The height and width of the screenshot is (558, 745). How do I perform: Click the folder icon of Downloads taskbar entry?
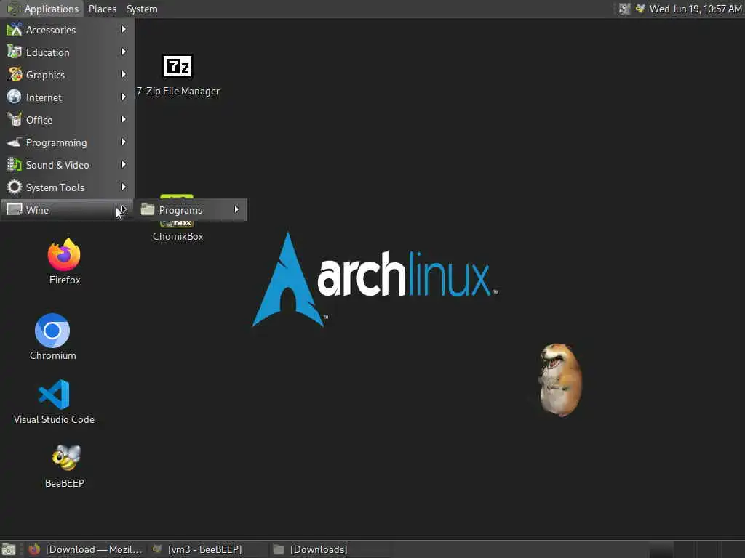click(279, 549)
